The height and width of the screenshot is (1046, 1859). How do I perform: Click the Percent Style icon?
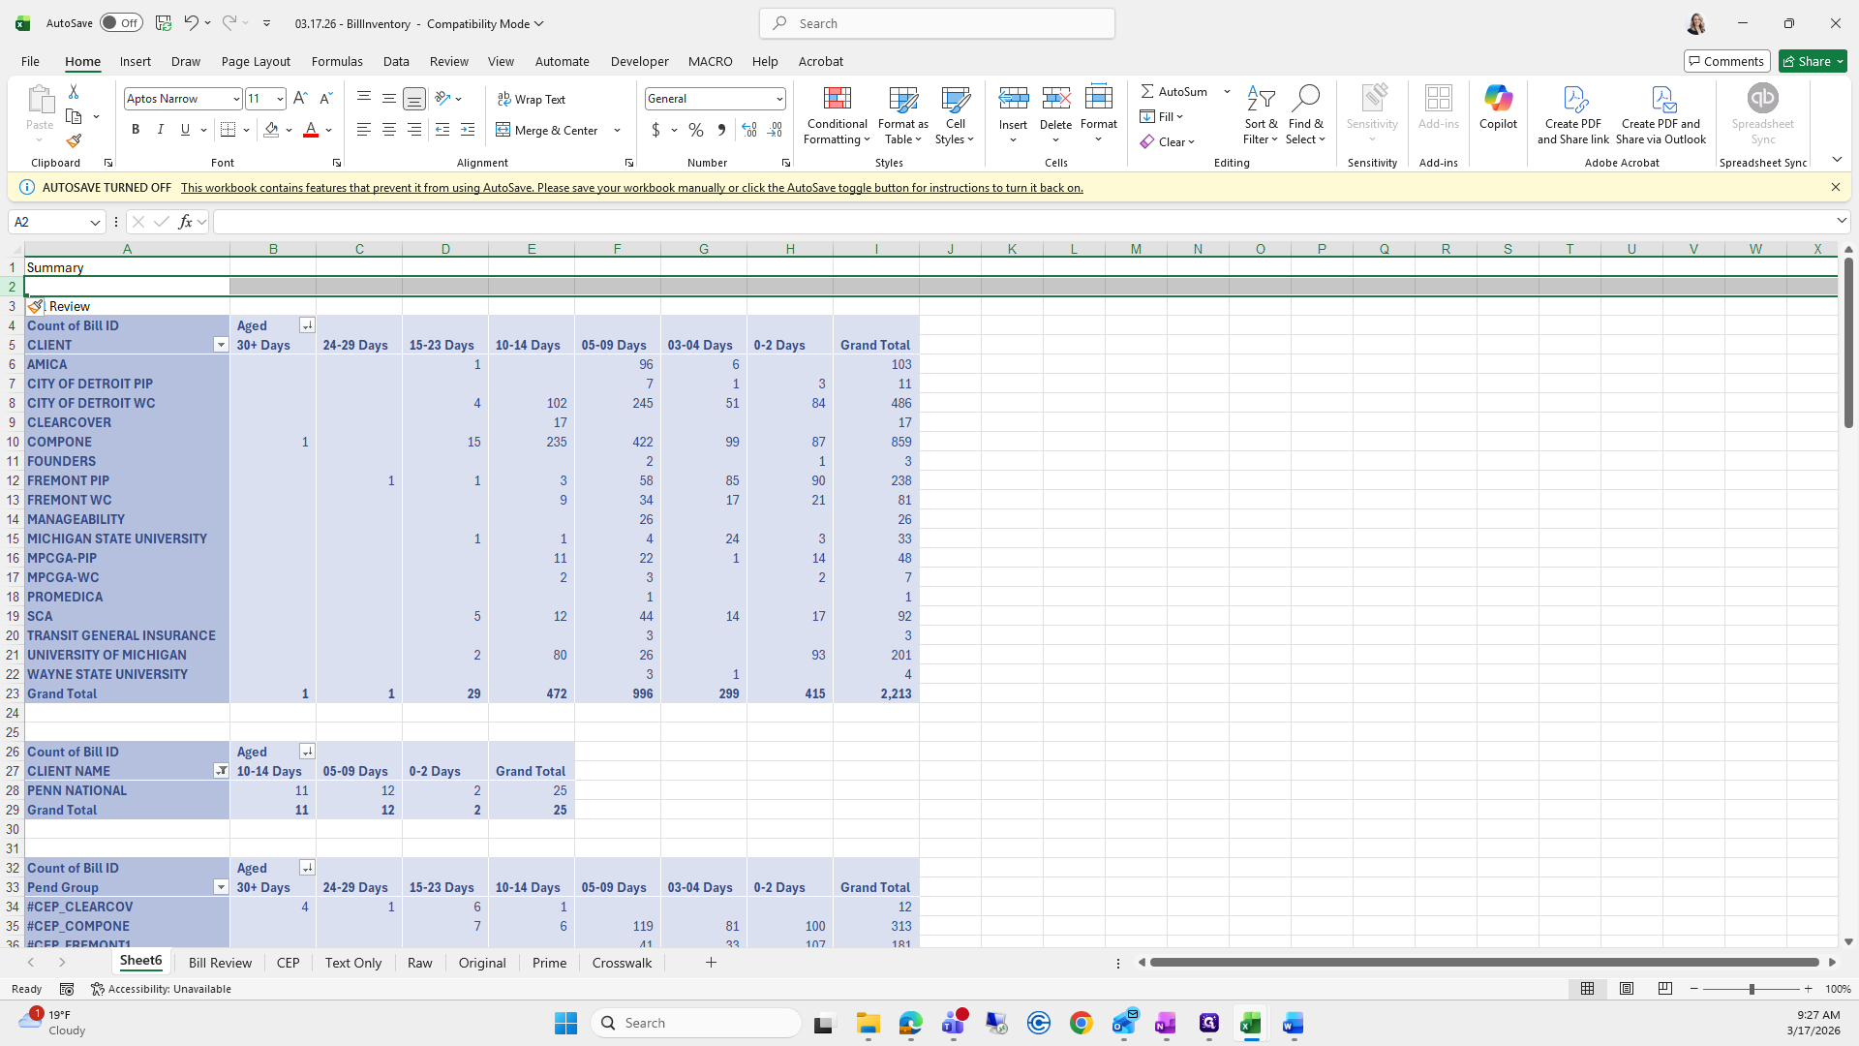(x=696, y=130)
